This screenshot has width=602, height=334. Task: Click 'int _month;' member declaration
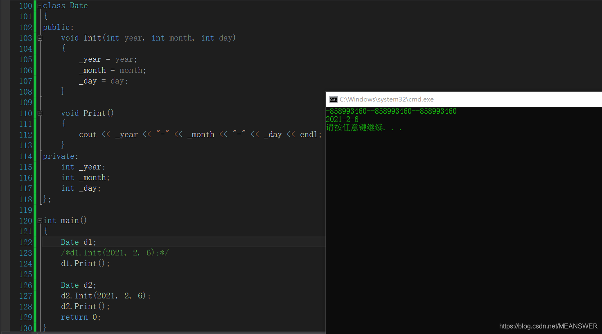86,178
